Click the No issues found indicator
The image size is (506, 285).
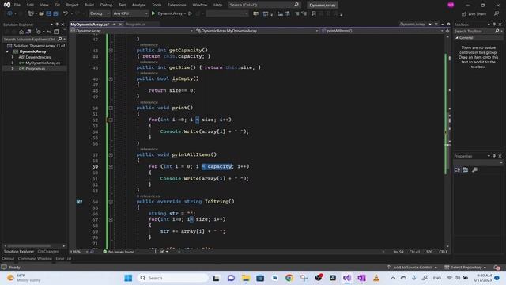tap(119, 252)
